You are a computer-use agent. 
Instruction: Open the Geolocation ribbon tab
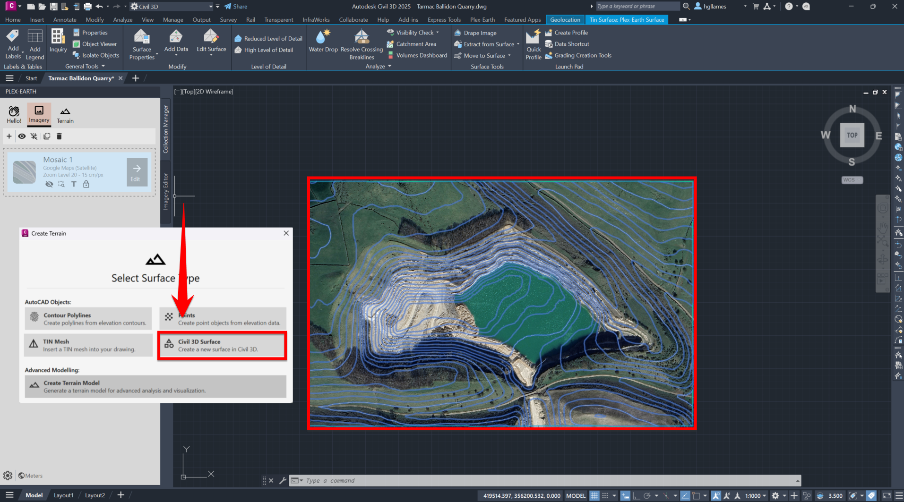[x=565, y=20]
